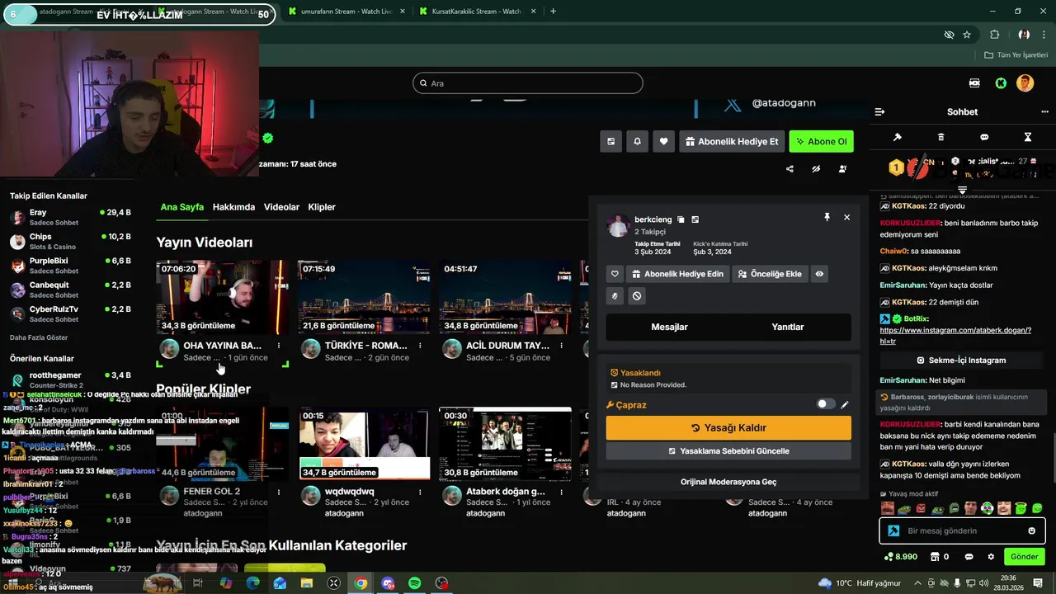The width and height of the screenshot is (1056, 594).
Task: Open profile avatar in page header
Action: [1025, 83]
